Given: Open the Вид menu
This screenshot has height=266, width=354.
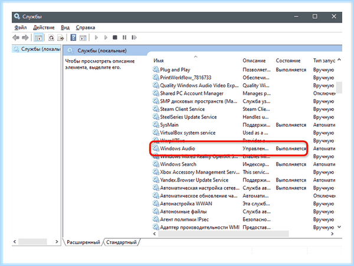Looking at the screenshot, I should click(65, 28).
